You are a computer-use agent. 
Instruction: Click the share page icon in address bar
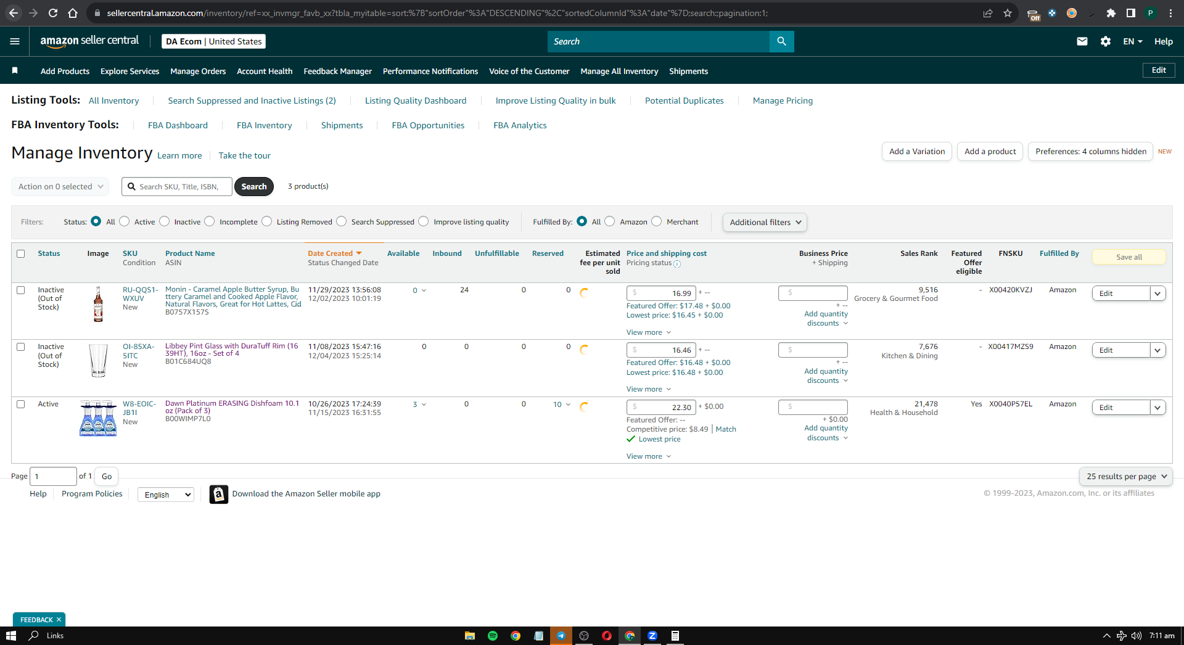pyautogui.click(x=987, y=13)
